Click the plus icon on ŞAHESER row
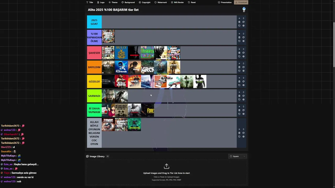The width and height of the screenshot is (335, 188). click(239, 49)
